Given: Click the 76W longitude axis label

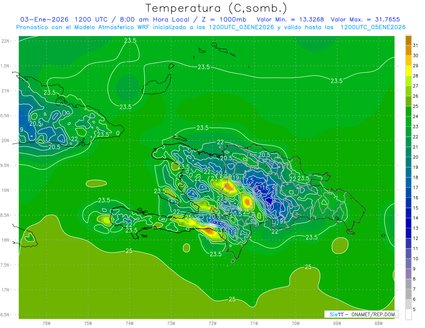Looking at the screenshot, I should point(46,323).
